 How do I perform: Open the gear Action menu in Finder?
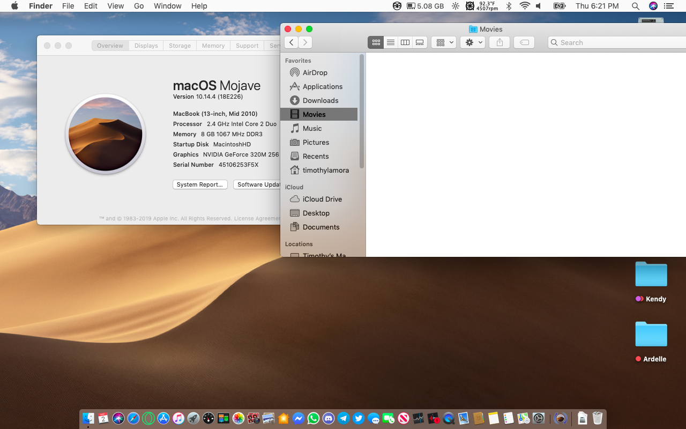tap(473, 42)
